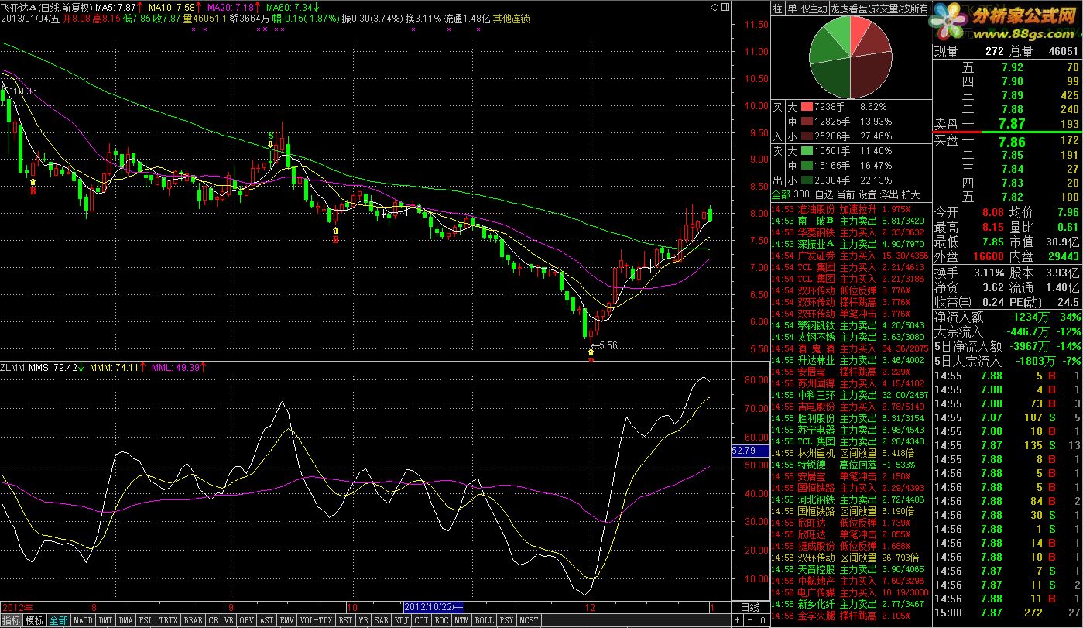The height and width of the screenshot is (628, 1083).
Task: Click 扩大 to enlarge the panel
Action: coord(911,194)
